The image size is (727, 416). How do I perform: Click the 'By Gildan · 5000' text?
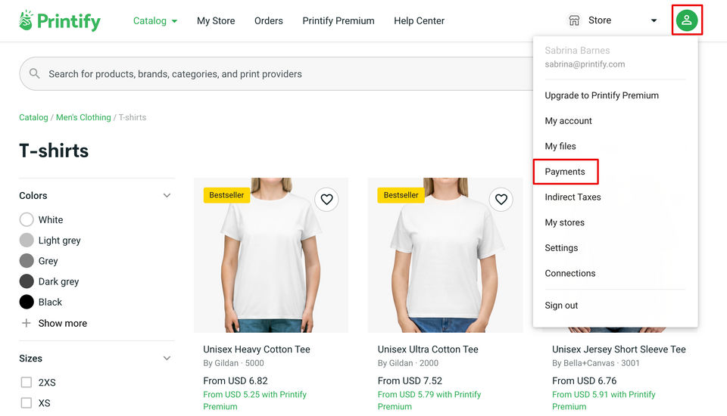coord(233,363)
